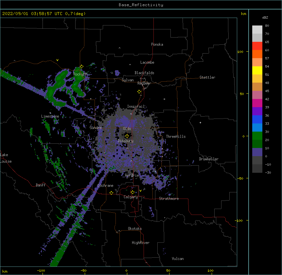Screen dimensions: 282x275
Task: Click the dBZ legend heading
Action: pos(265,18)
